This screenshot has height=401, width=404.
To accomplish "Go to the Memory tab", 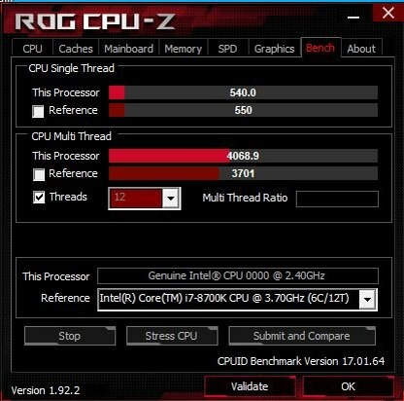I will point(183,49).
